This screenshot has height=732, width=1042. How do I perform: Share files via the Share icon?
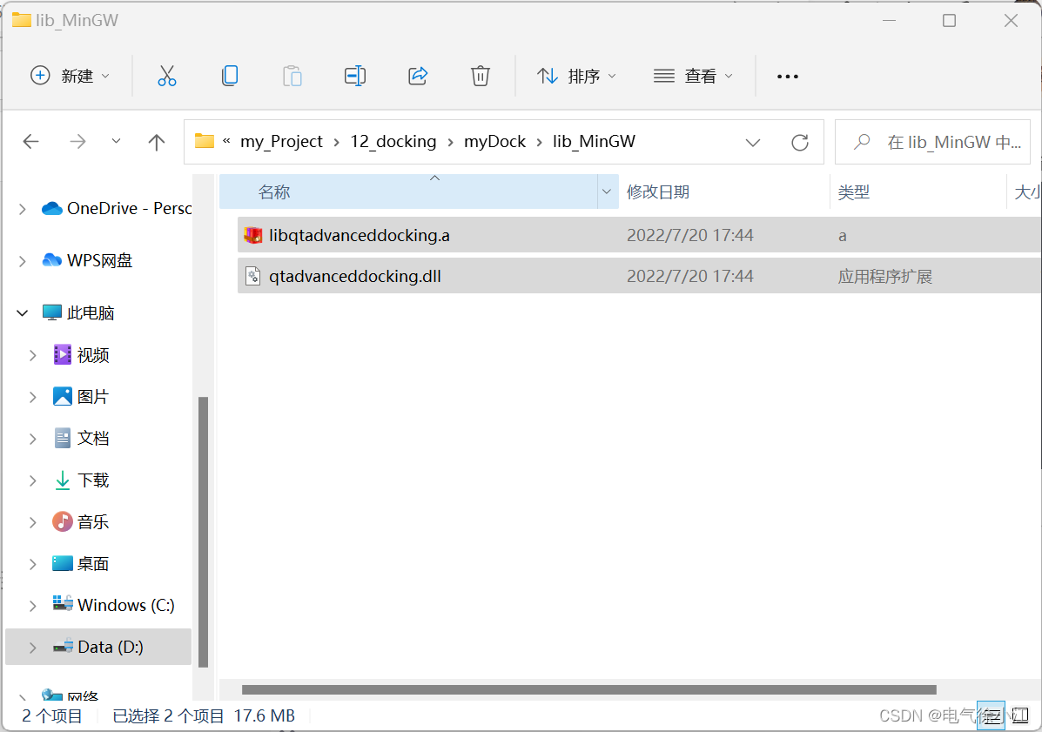(x=418, y=76)
